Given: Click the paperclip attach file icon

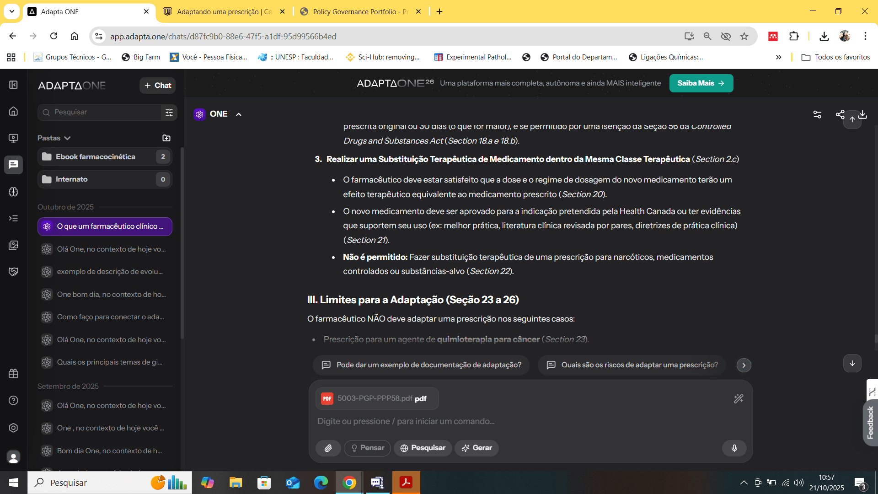Looking at the screenshot, I should point(328,448).
